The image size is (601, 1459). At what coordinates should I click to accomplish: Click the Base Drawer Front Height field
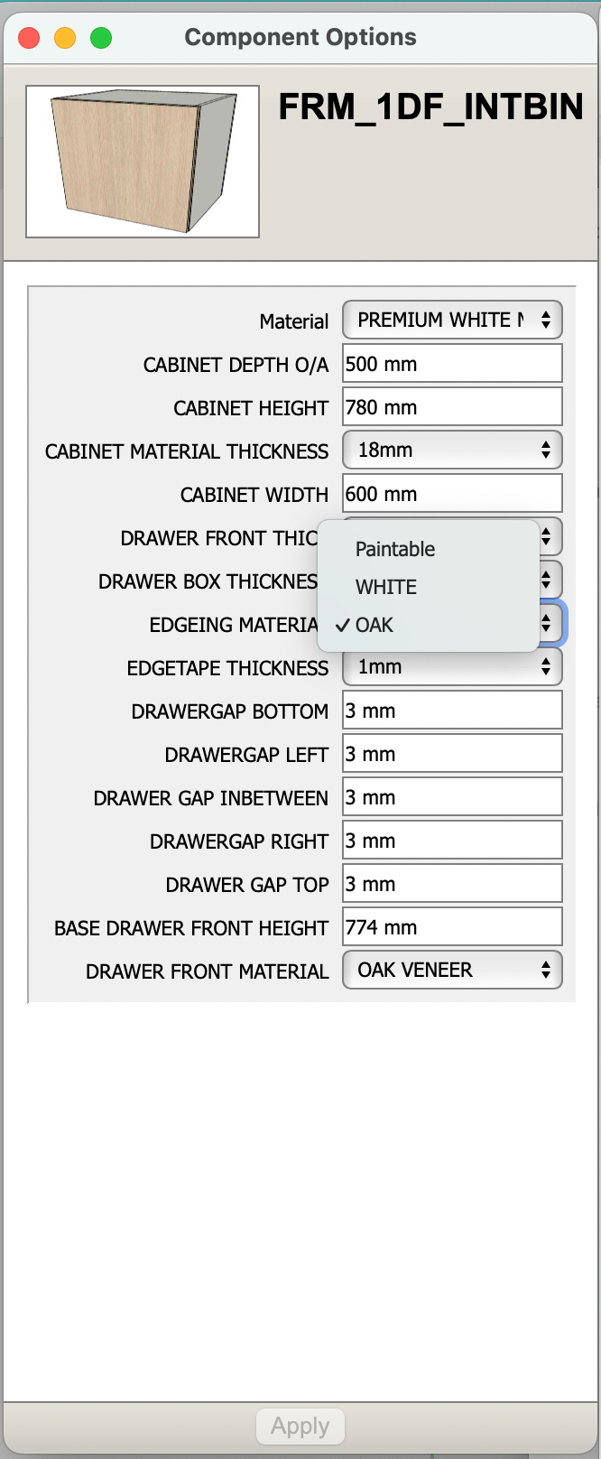[452, 927]
